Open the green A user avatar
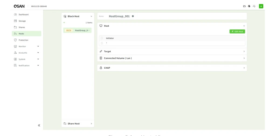This screenshot has height=136, width=275. coord(261,6)
